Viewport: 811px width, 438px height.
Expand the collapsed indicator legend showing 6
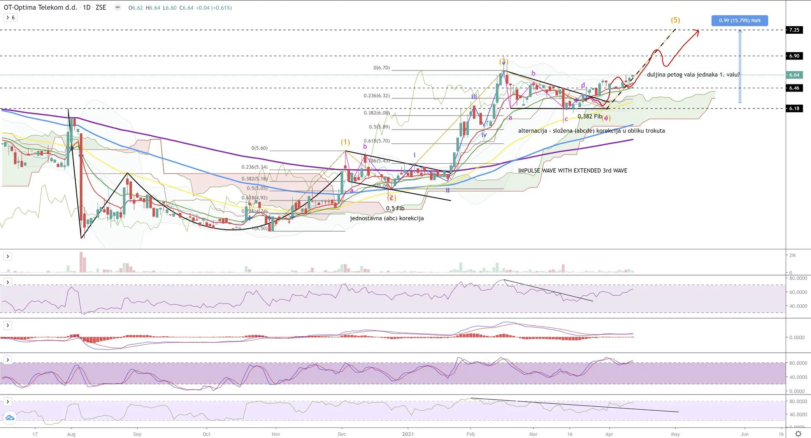[11, 18]
